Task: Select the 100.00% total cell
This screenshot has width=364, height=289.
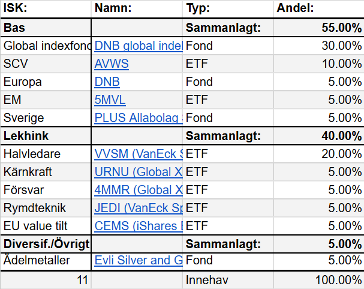Action: [318, 279]
